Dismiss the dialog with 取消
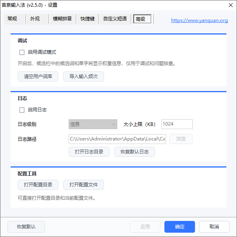The image size is (237, 237). pos(214,227)
